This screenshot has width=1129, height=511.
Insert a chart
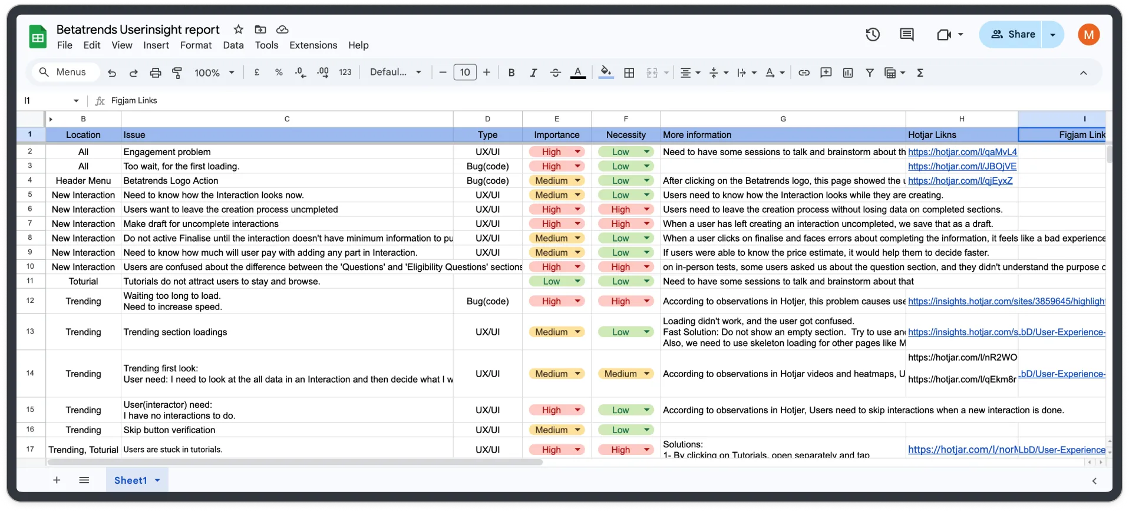848,72
